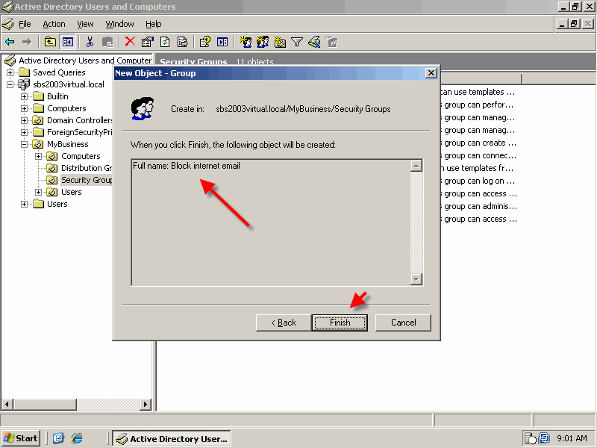This screenshot has height=448, width=597.
Task: Open the Properties toolbar icon
Action: click(147, 42)
